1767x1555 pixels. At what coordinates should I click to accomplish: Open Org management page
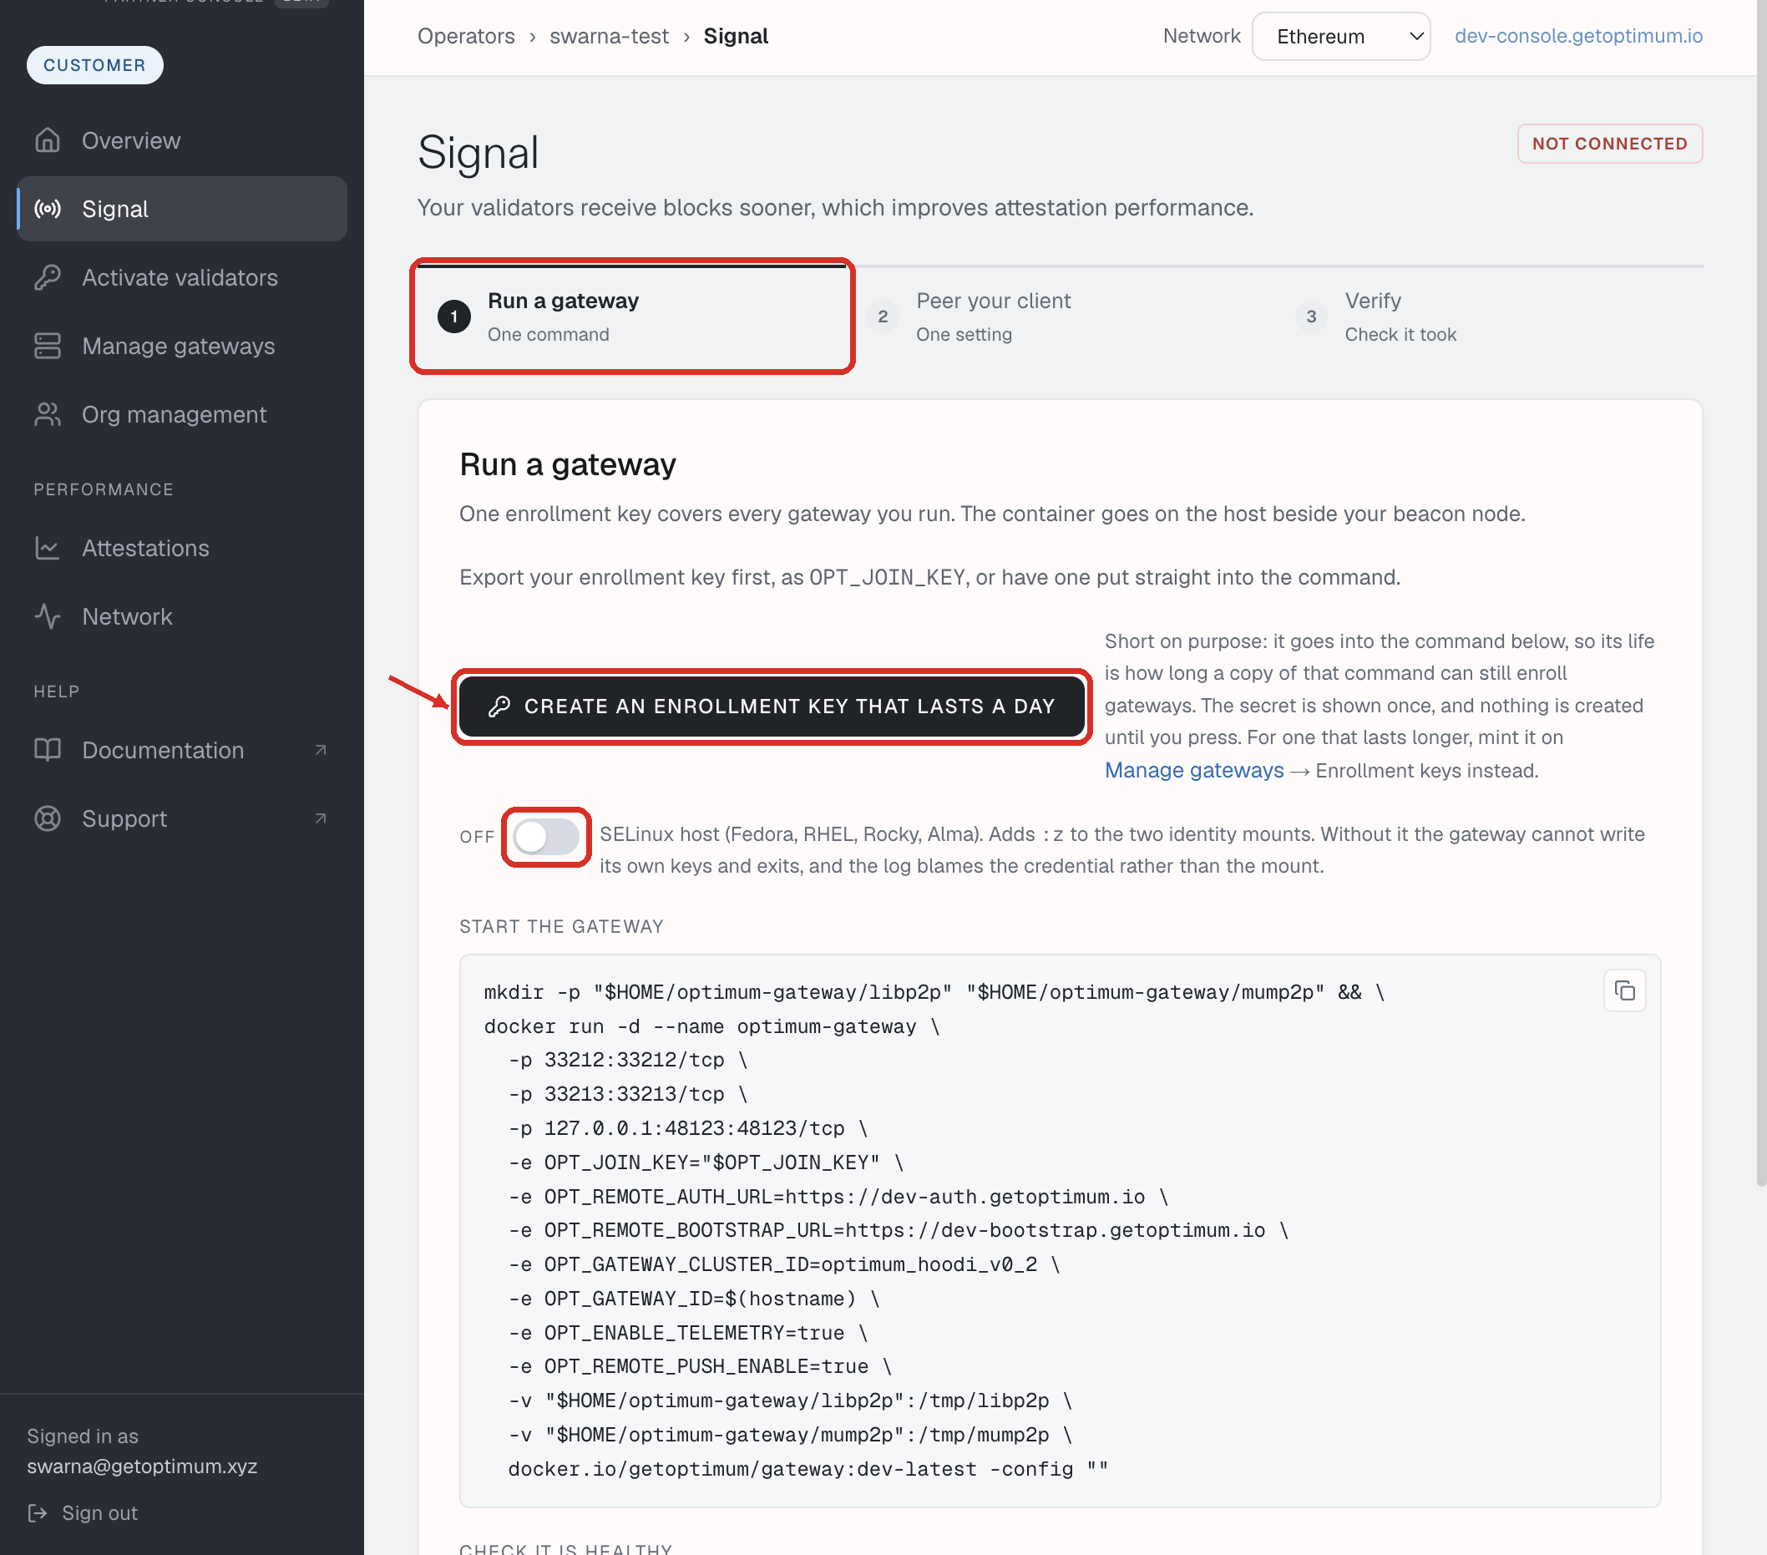point(181,414)
